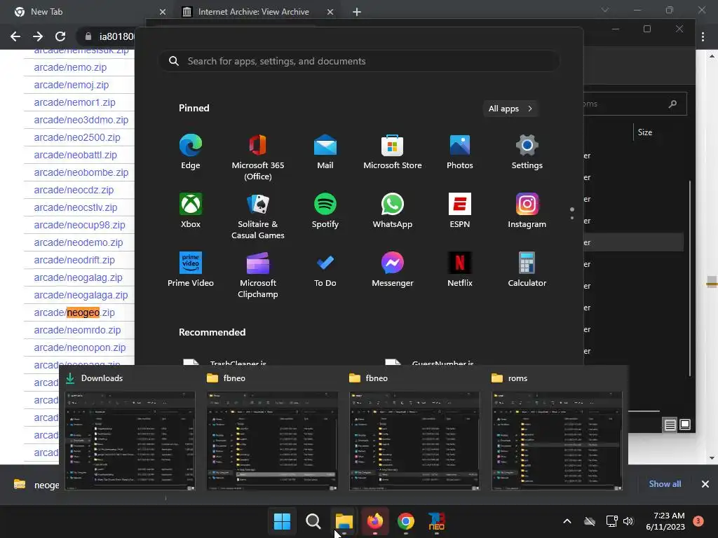The width and height of the screenshot is (718, 538).
Task: Open the Photos app
Action: tap(460, 152)
